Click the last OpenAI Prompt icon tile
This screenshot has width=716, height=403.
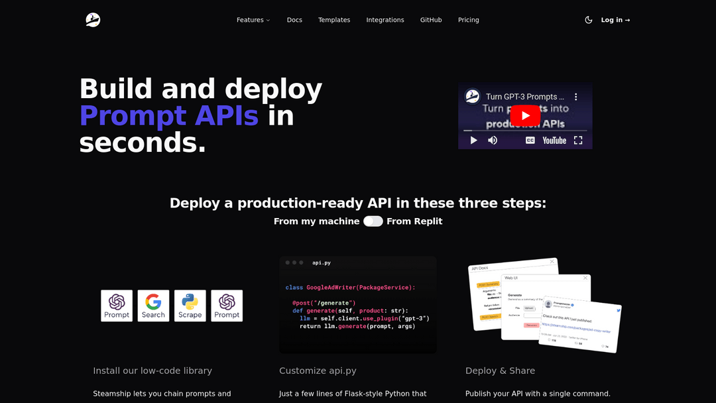click(x=227, y=306)
